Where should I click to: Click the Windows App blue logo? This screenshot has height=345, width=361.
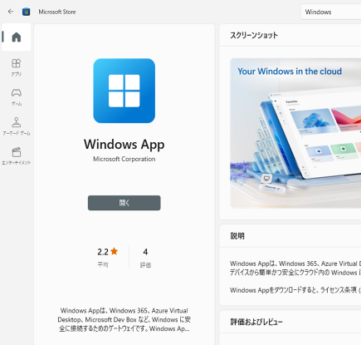point(124,91)
